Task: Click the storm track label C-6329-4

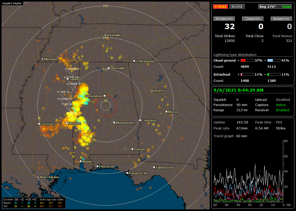Action: (72, 69)
